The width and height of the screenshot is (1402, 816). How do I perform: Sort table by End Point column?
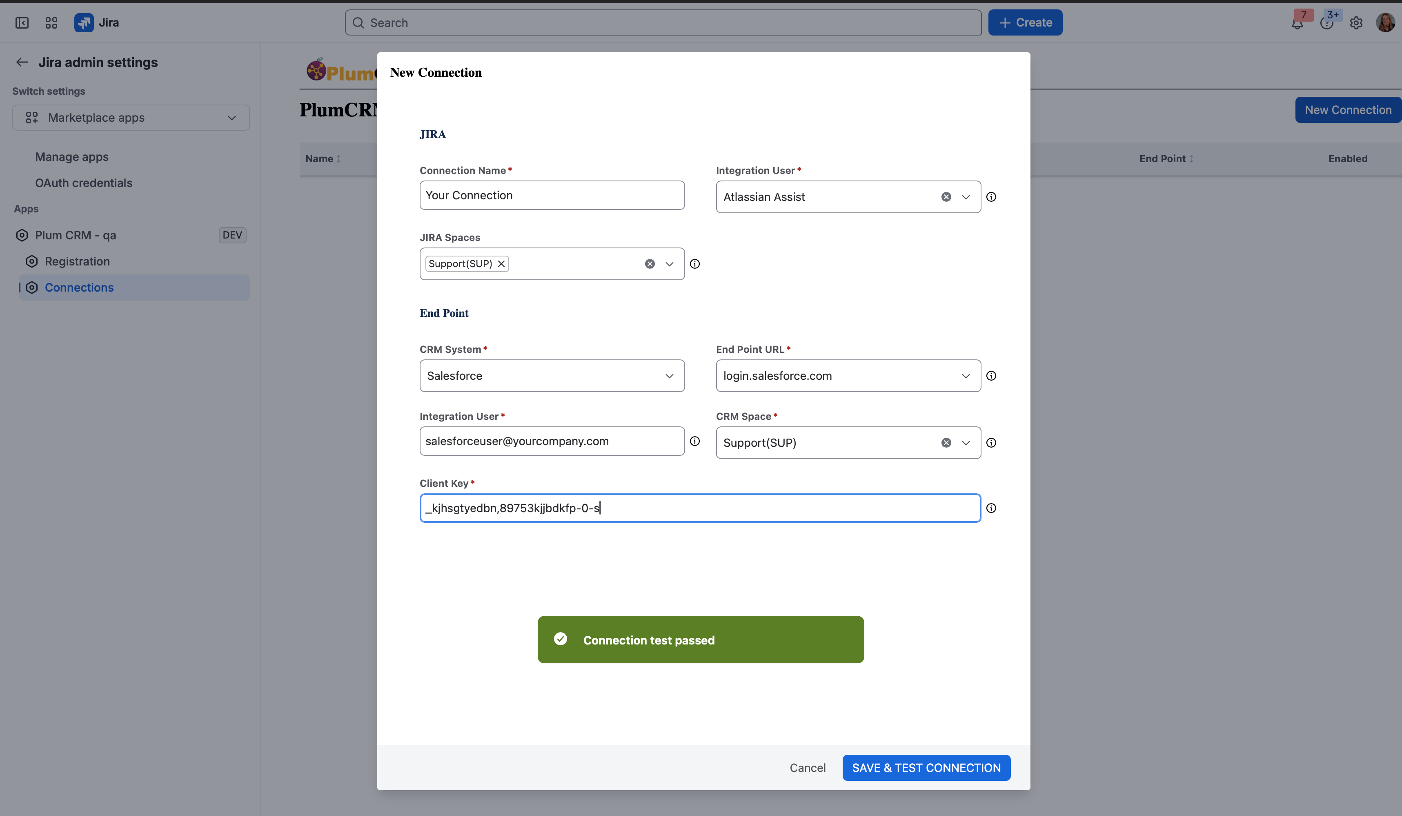tap(1166, 158)
